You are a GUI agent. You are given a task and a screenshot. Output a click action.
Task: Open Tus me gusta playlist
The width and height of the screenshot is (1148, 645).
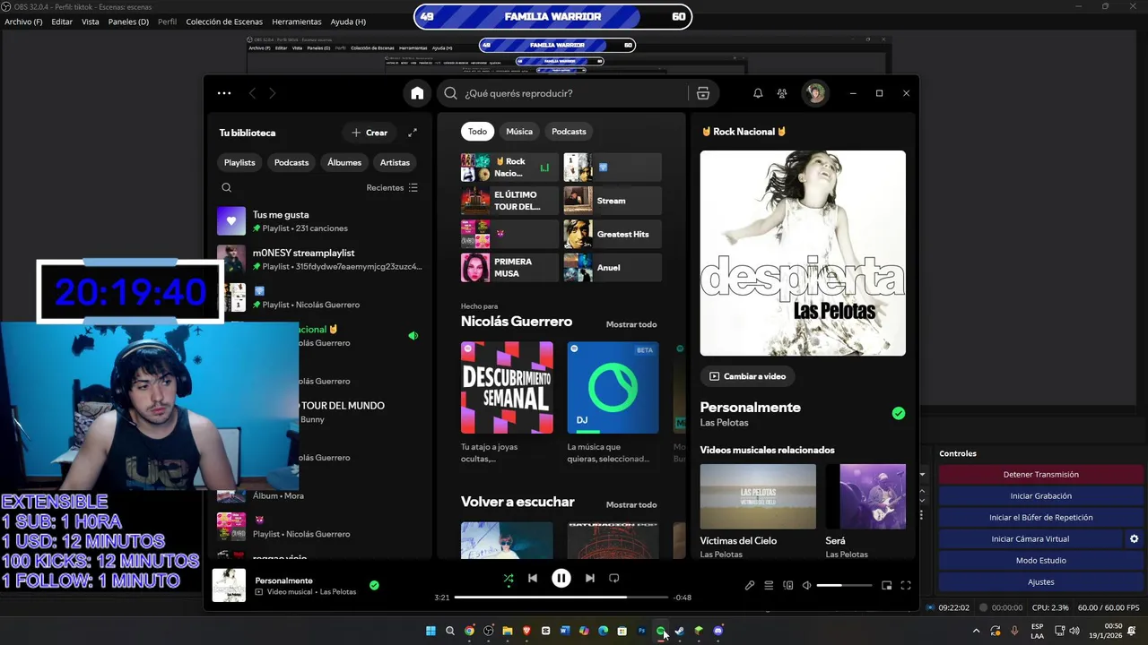(x=319, y=220)
